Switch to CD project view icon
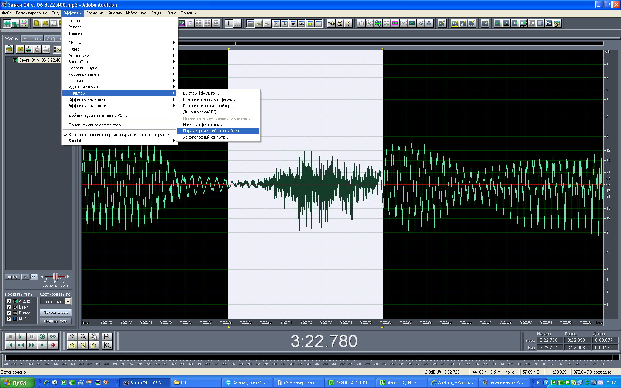 [24, 24]
